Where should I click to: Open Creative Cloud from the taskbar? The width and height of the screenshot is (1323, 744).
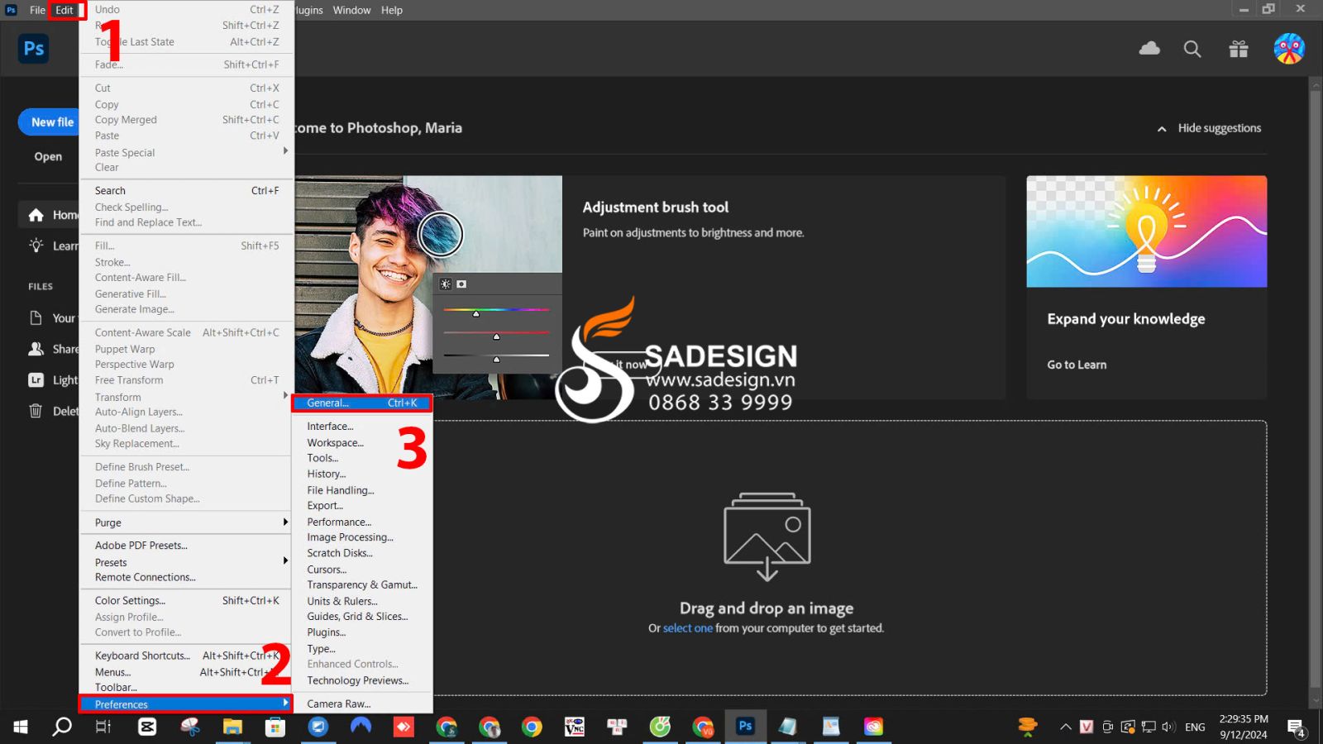tap(873, 727)
